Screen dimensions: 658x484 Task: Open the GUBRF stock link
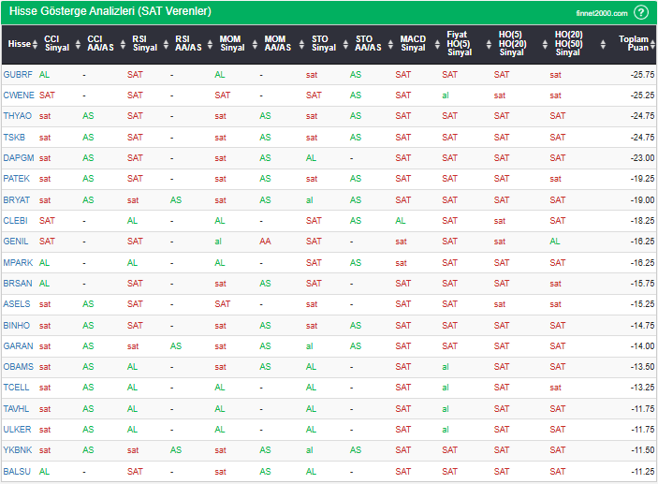[x=18, y=74]
